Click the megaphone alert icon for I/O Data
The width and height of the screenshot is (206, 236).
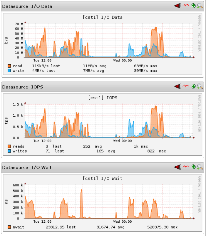pyautogui.click(x=178, y=6)
